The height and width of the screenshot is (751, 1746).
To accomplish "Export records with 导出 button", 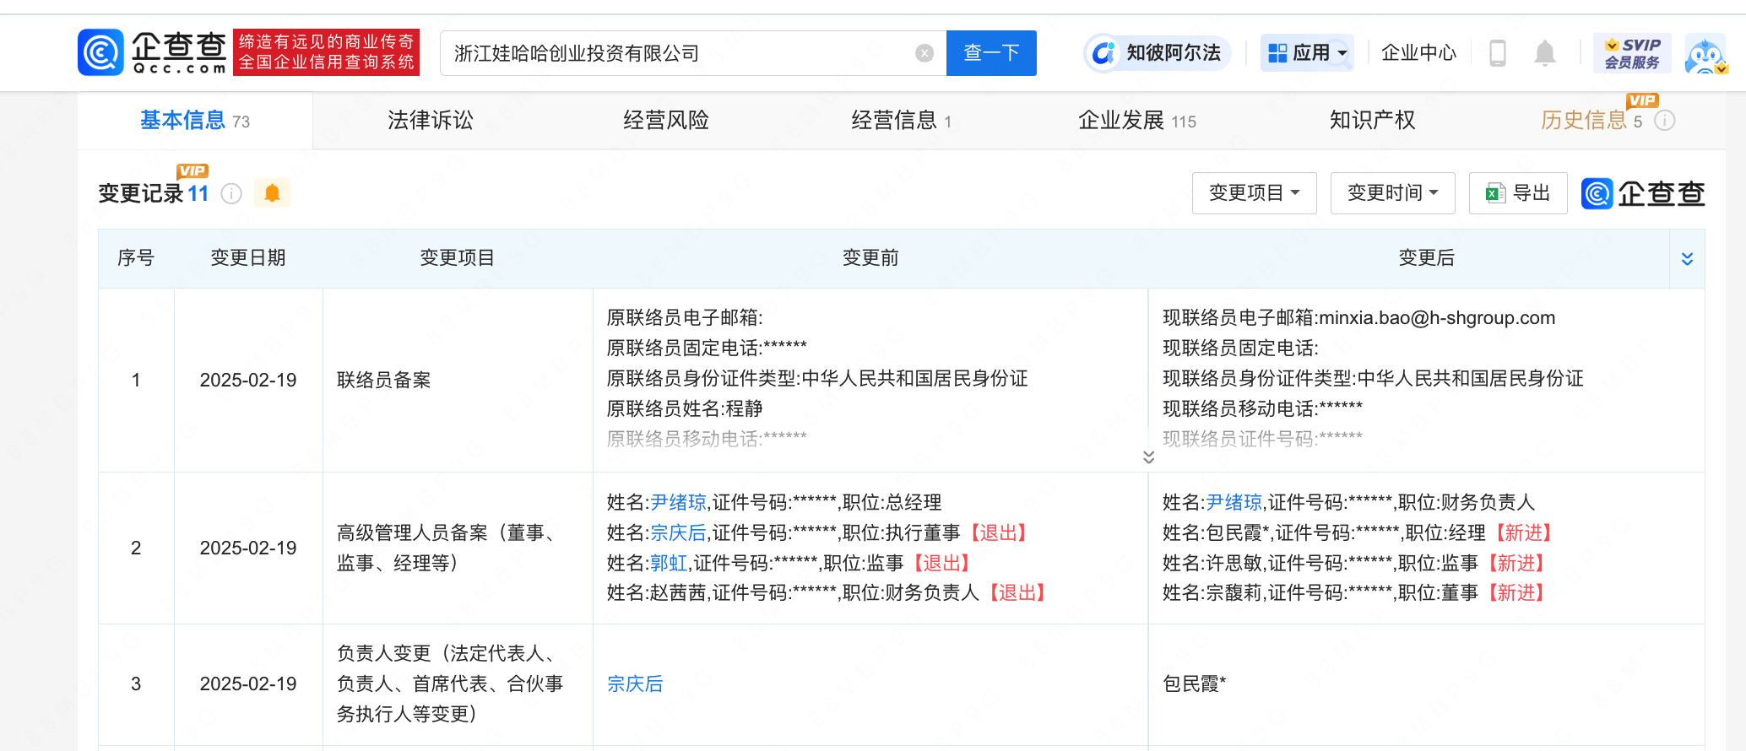I will point(1518,193).
